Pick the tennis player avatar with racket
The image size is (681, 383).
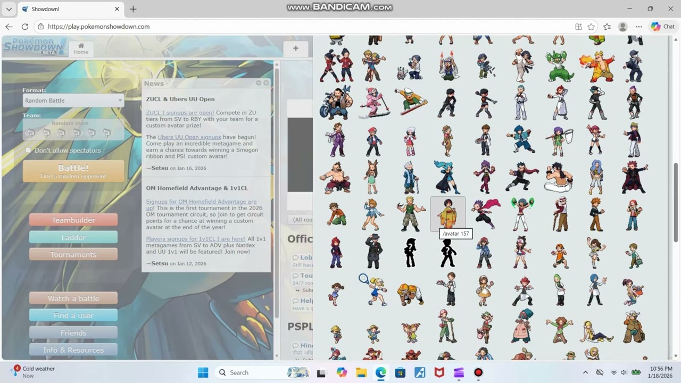[373, 289]
